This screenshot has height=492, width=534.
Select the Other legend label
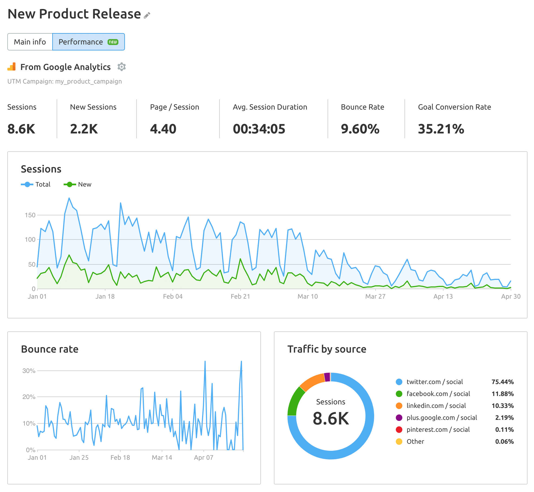[x=415, y=442]
